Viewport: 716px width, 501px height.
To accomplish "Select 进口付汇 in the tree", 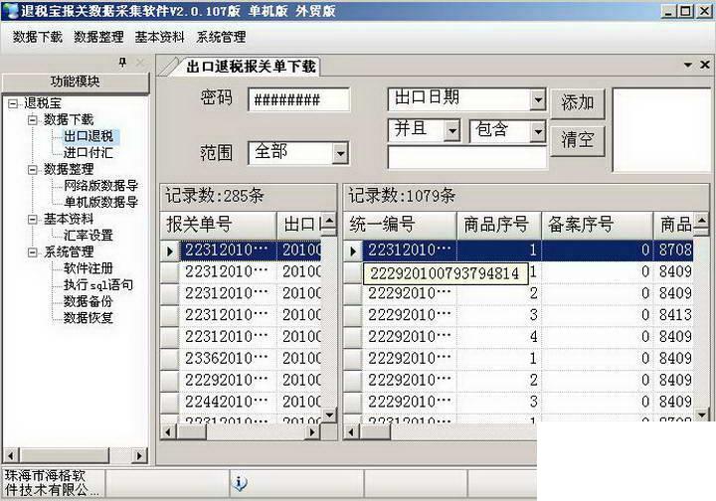I will point(89,152).
